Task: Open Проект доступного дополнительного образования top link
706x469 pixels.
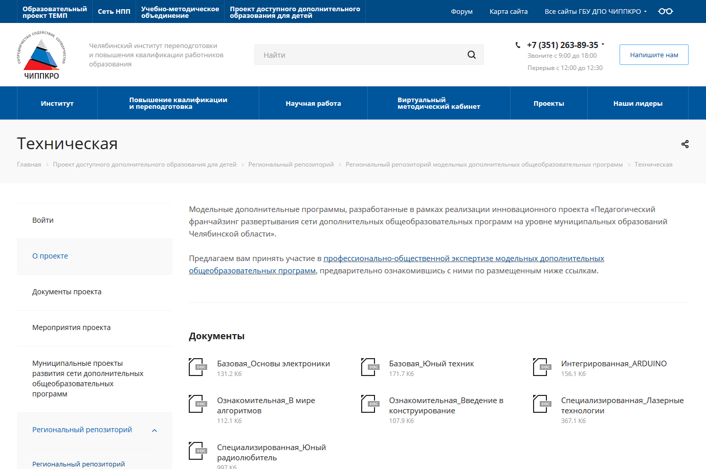Action: (x=295, y=12)
